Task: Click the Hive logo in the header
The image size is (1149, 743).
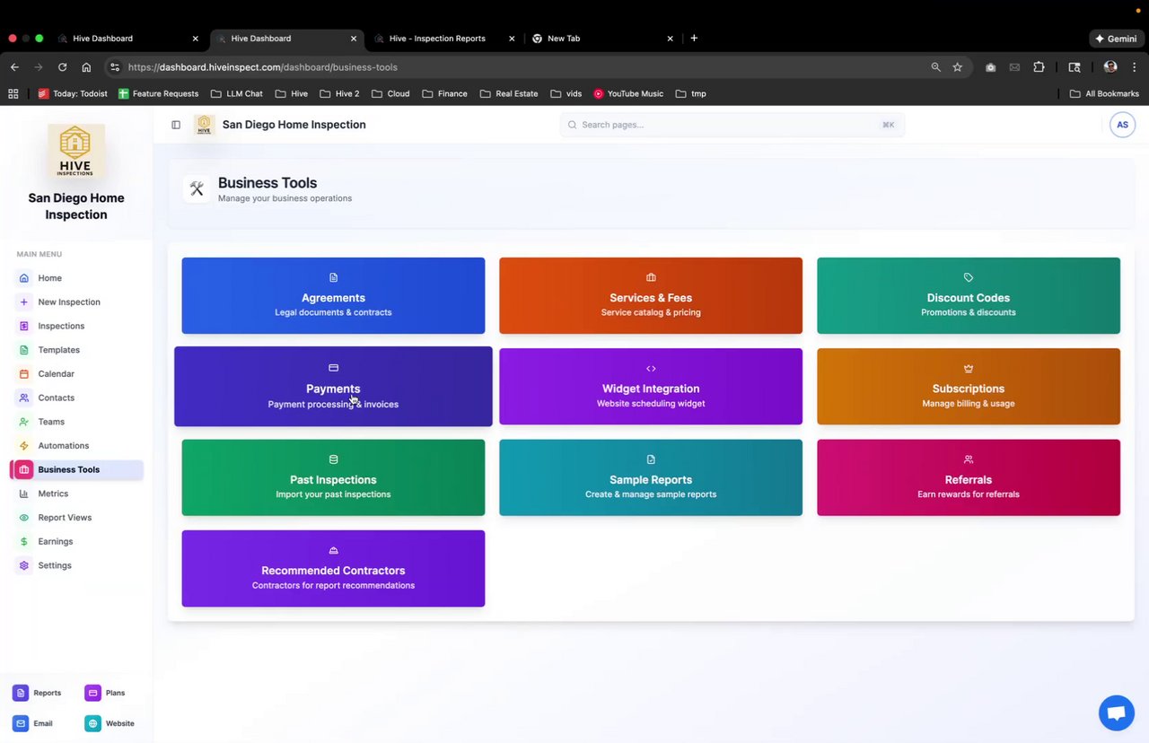Action: (205, 125)
